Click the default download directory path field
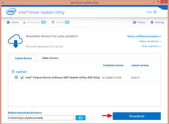 41,118
